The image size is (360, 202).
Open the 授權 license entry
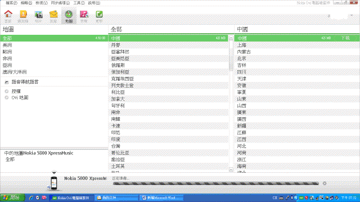point(16,91)
